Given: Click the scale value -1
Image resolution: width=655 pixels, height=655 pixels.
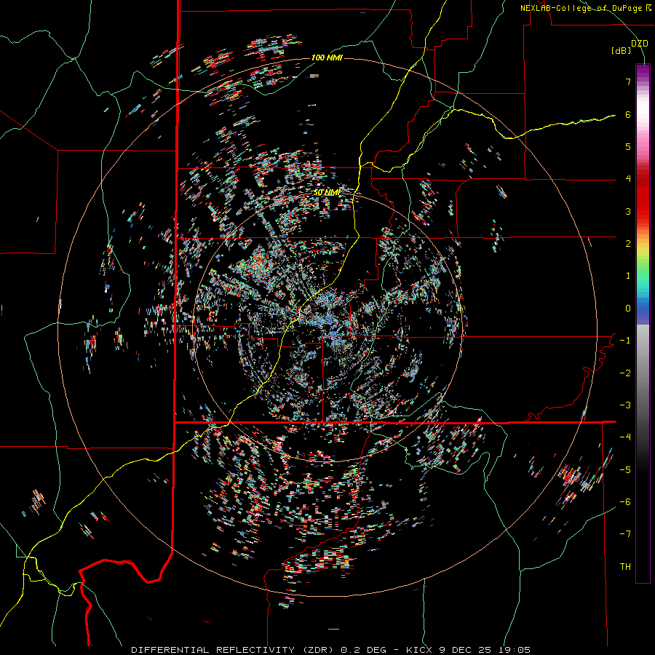Looking at the screenshot, I should click(x=625, y=341).
